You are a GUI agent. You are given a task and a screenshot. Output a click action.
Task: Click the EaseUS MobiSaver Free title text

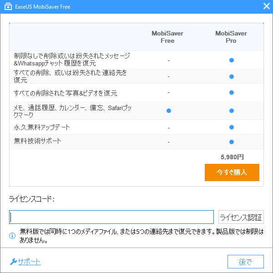(x=43, y=7)
